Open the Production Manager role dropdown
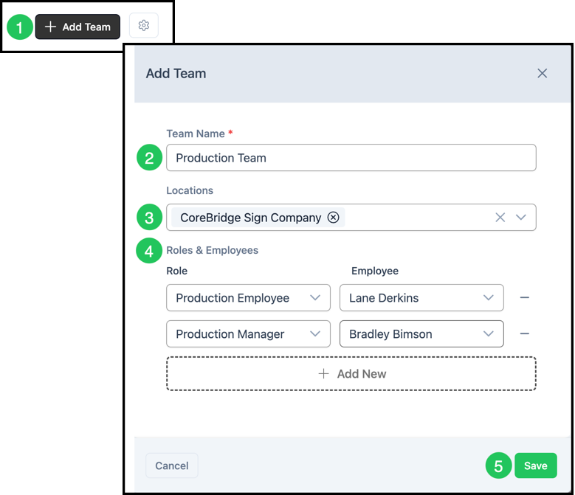This screenshot has width=575, height=495. point(248,333)
